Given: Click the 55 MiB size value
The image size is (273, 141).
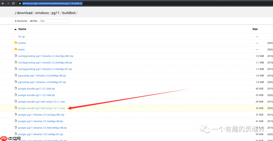Looking at the screenshot, I should click(x=260, y=95).
